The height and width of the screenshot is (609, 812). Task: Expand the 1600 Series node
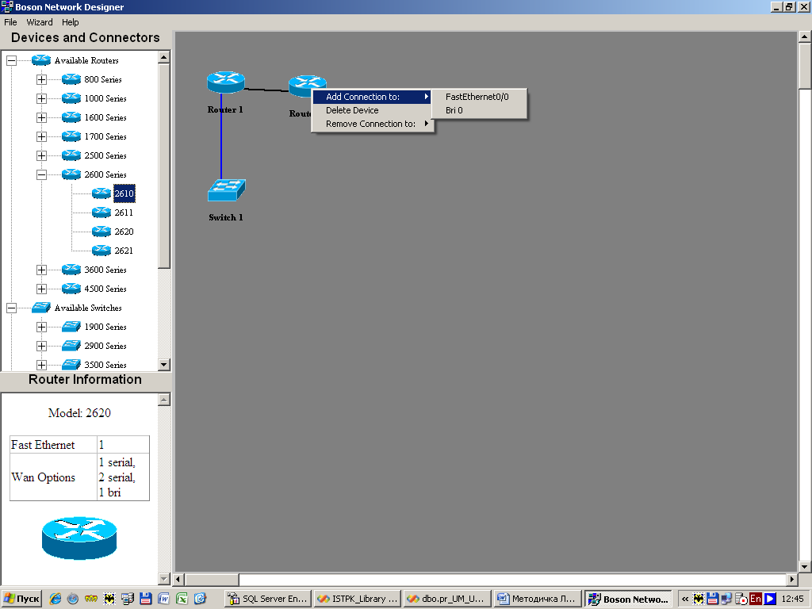pyautogui.click(x=41, y=117)
